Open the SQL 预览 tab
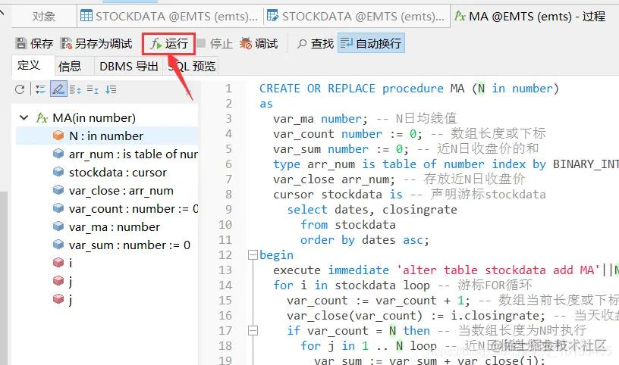The width and height of the screenshot is (619, 365). pos(192,66)
